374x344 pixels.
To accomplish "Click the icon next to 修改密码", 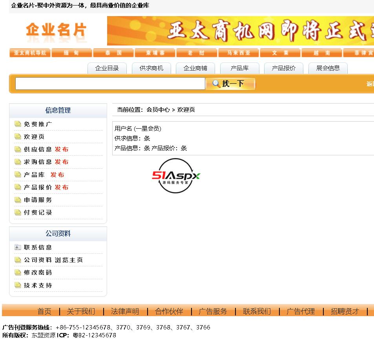I will [18, 272].
